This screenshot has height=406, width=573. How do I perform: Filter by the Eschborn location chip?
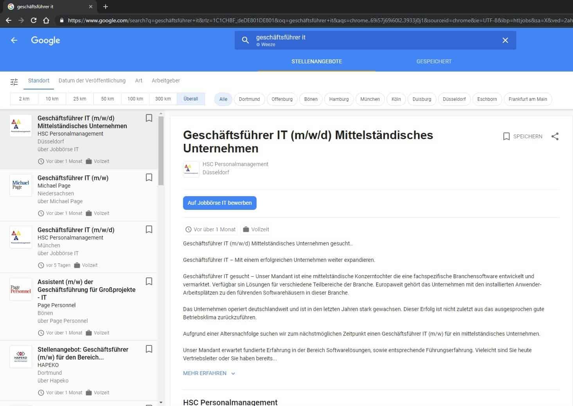[487, 99]
